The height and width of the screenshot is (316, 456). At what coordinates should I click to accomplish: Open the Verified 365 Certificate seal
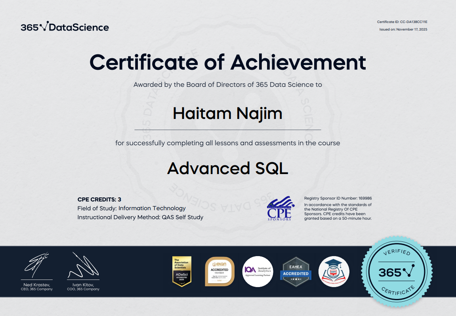point(397,272)
